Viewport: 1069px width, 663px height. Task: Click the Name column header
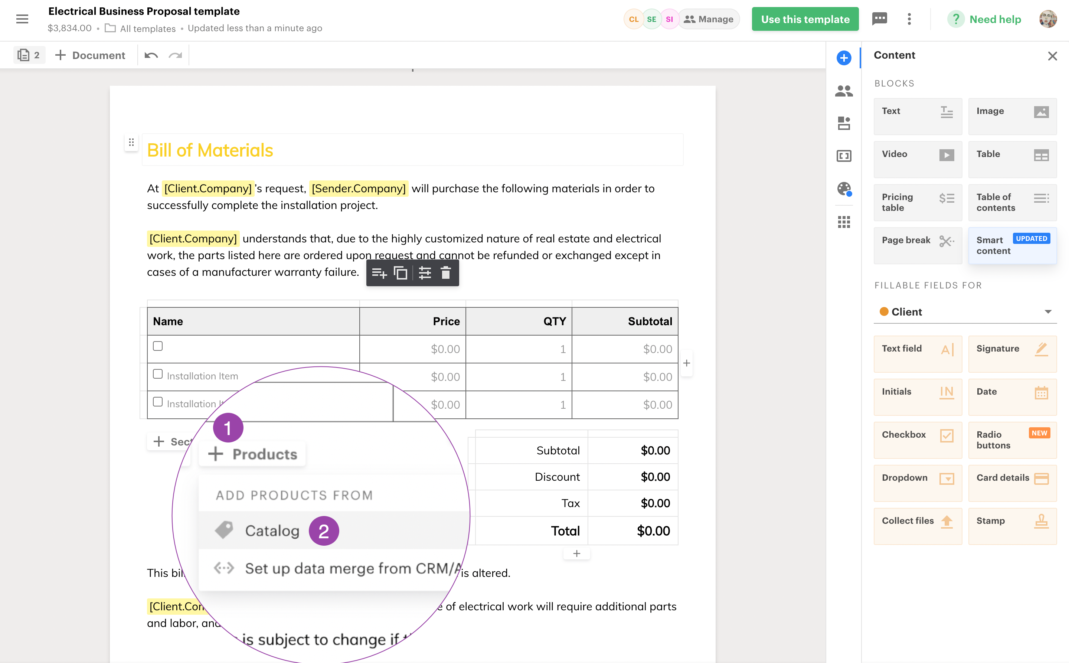coord(254,321)
